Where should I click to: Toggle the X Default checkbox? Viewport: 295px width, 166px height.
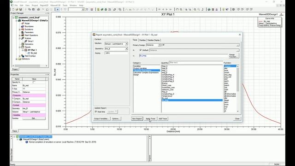pyautogui.click(x=141, y=50)
